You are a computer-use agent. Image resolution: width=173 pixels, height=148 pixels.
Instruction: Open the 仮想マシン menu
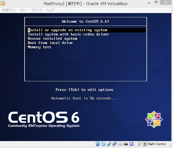click(9, 10)
